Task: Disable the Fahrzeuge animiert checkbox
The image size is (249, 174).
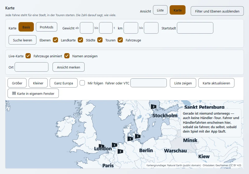Action: point(28,56)
